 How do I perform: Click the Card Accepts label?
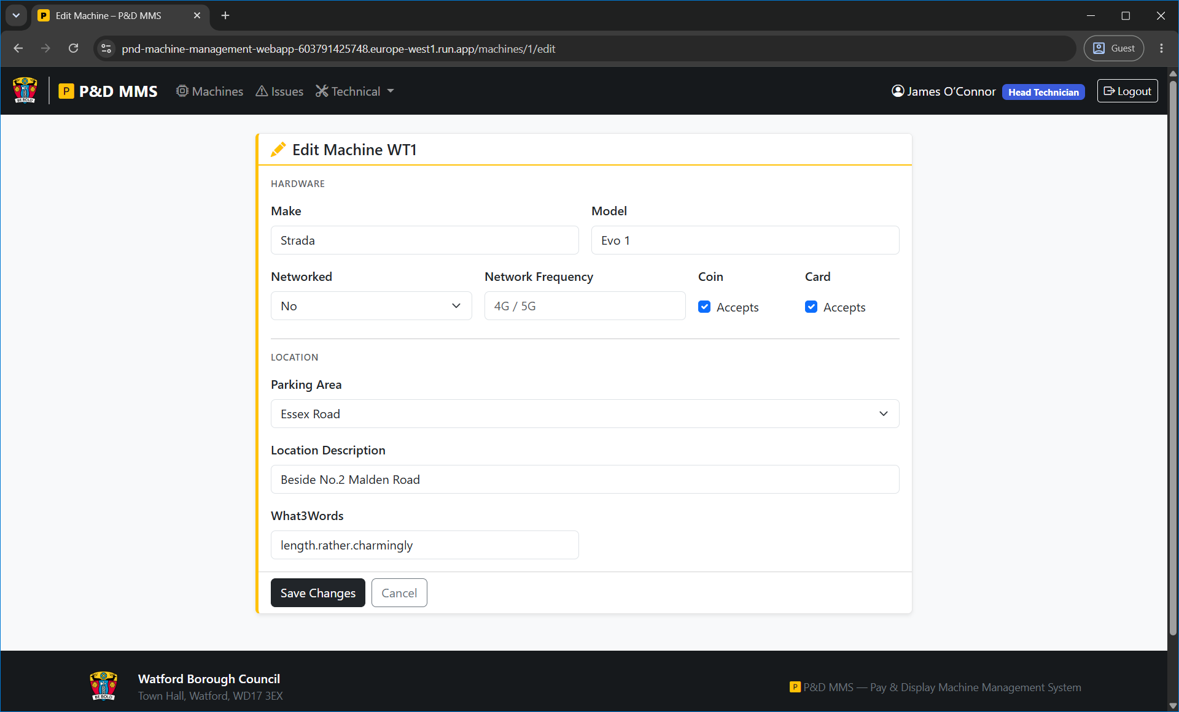pos(844,307)
